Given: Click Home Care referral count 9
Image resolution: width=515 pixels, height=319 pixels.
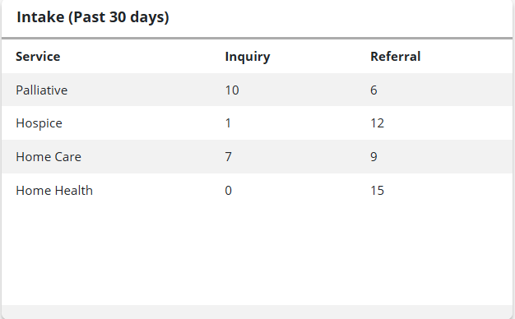Looking at the screenshot, I should tap(373, 156).
